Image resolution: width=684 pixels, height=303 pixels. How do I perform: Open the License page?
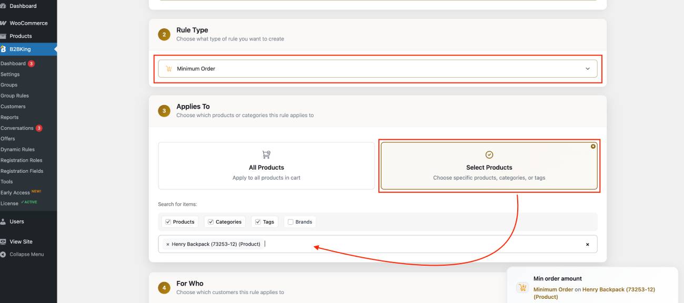pyautogui.click(x=9, y=203)
